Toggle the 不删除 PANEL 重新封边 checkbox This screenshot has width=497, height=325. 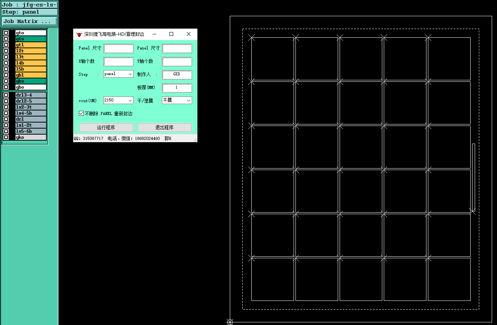[x=81, y=113]
